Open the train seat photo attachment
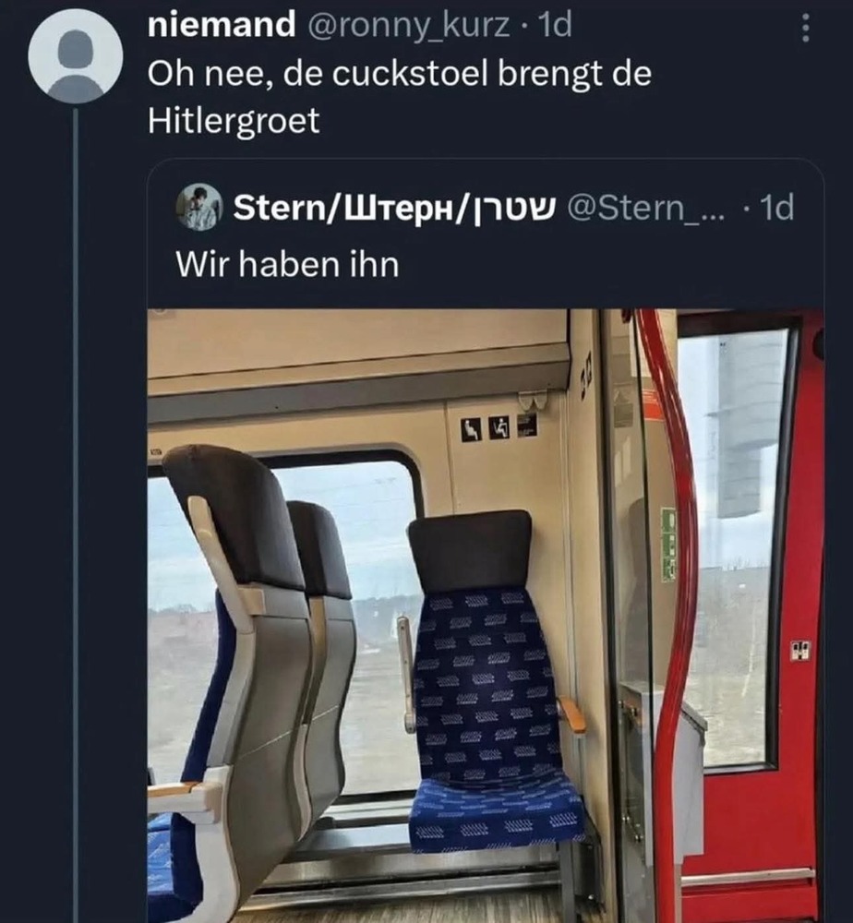Image resolution: width=853 pixels, height=923 pixels. click(x=485, y=615)
